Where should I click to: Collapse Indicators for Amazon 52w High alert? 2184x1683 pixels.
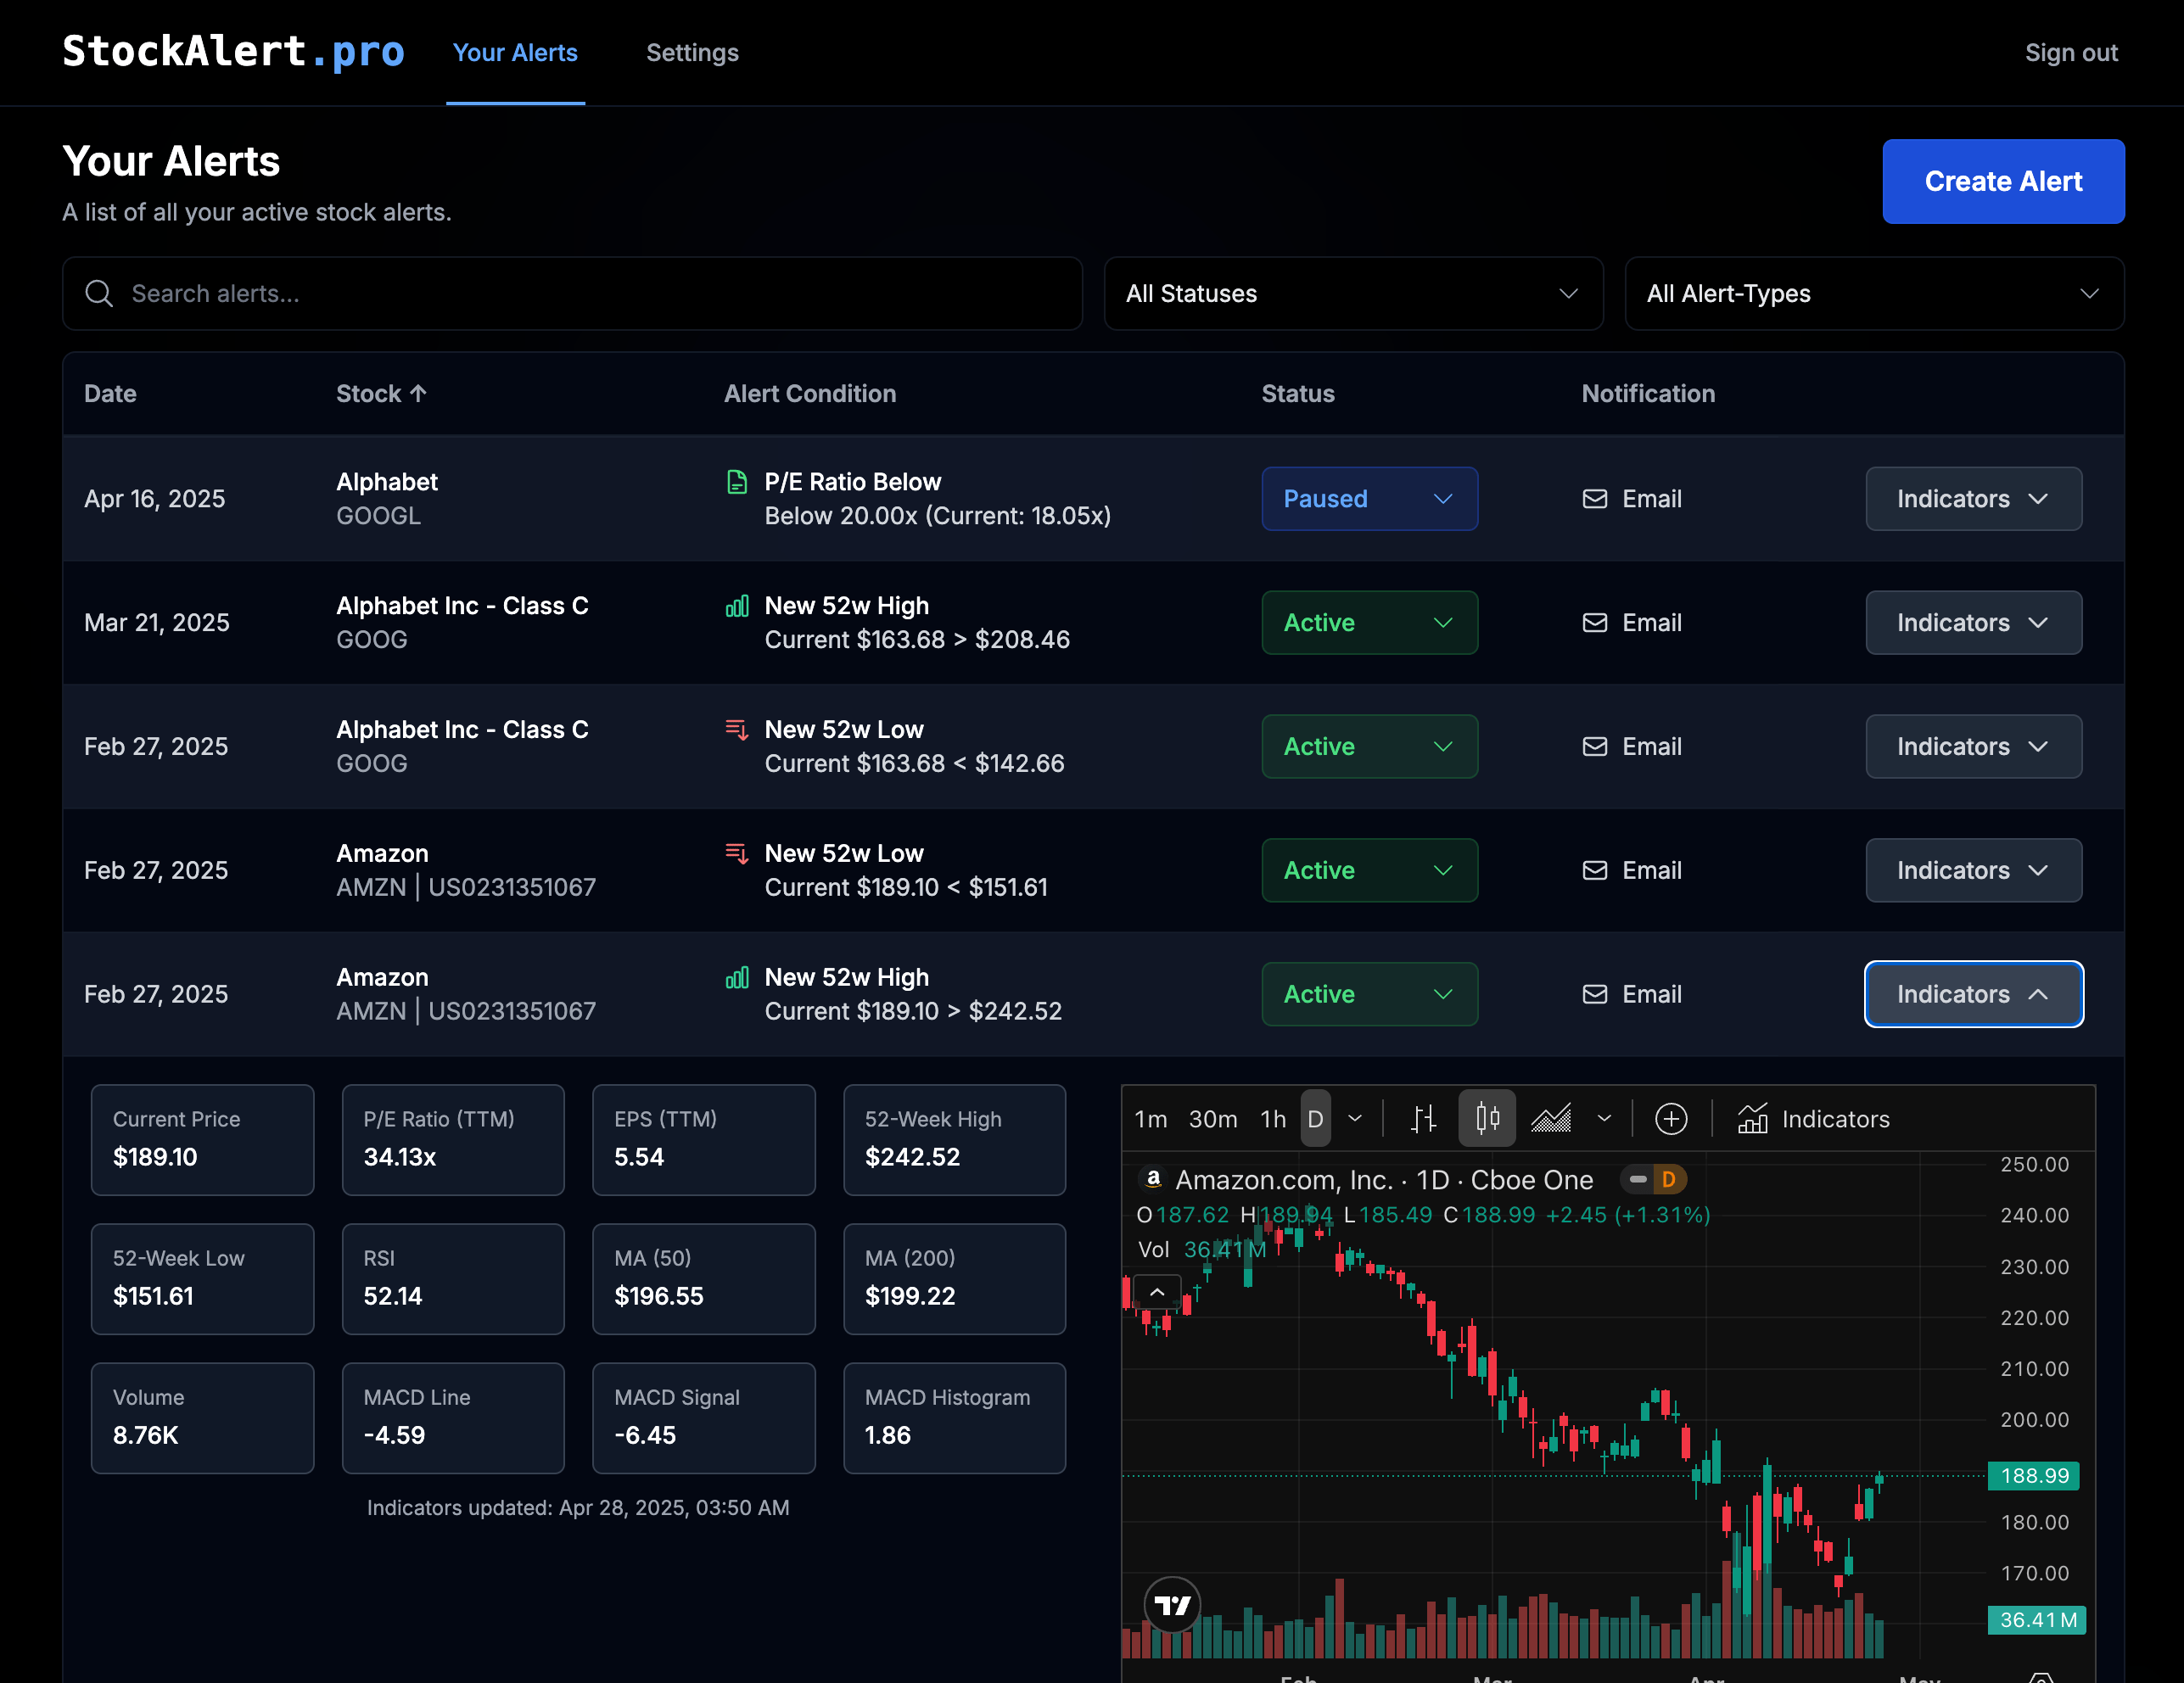coord(1973,995)
